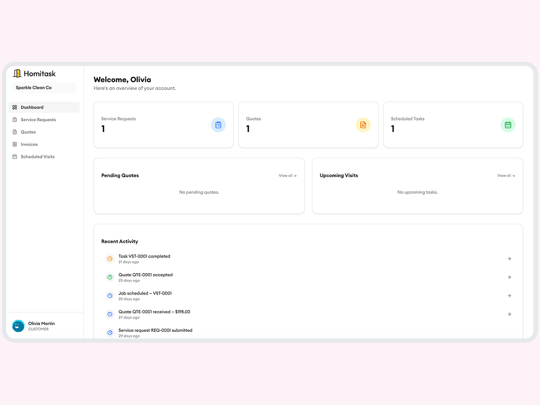
Task: Open arrow for Quote QTE-0001 accepted
Action: click(509, 277)
